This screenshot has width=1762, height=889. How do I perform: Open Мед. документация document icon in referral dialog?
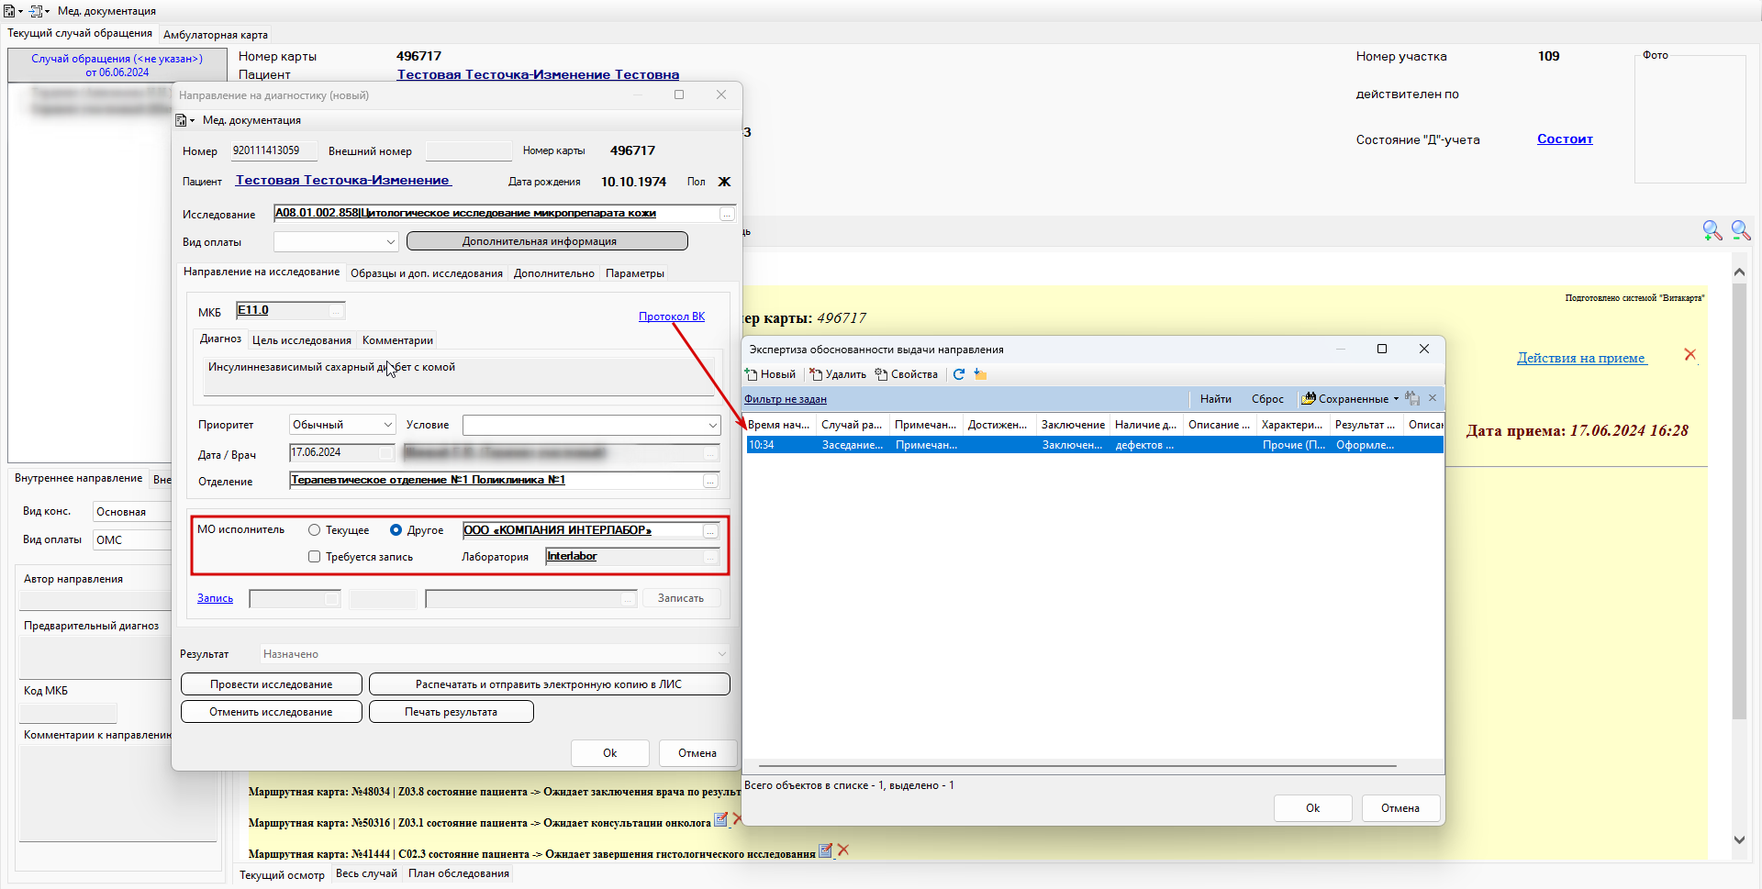point(182,120)
